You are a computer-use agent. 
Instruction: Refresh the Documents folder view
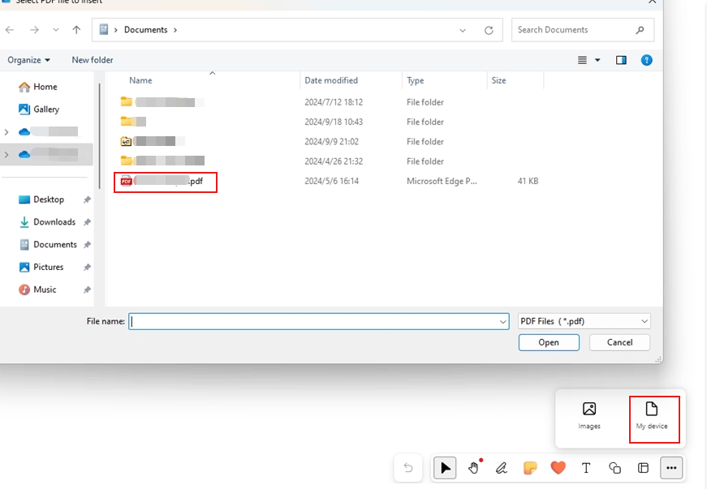click(x=489, y=31)
